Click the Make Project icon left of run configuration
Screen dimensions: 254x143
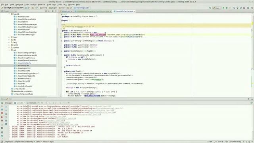tap(210, 8)
